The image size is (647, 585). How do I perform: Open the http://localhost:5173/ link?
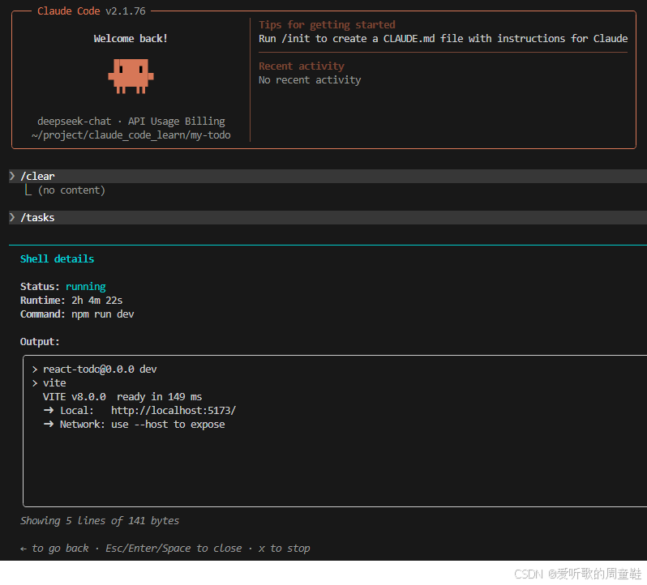coord(174,411)
